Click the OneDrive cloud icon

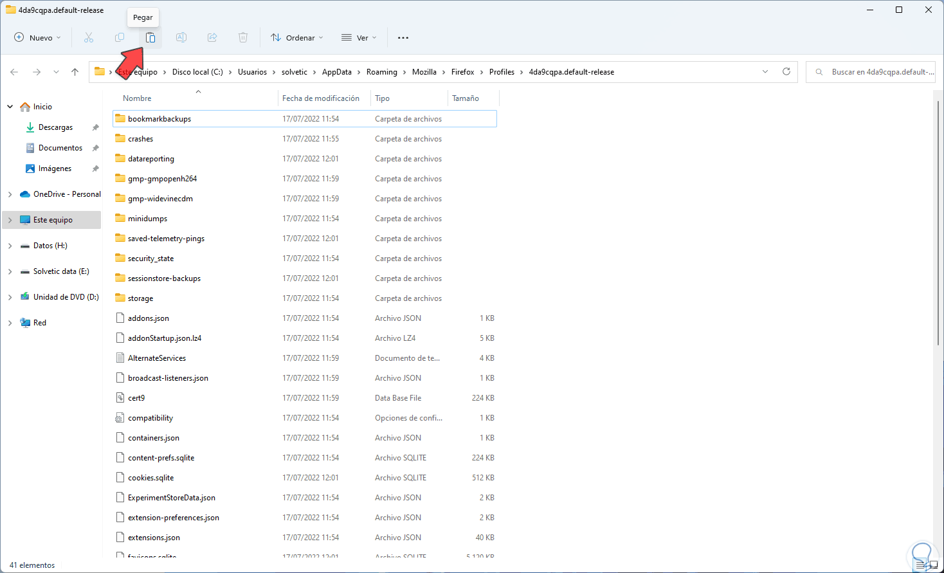[x=25, y=194]
